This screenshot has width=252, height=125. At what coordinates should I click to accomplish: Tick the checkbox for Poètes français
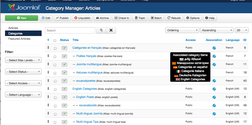coord(55,57)
